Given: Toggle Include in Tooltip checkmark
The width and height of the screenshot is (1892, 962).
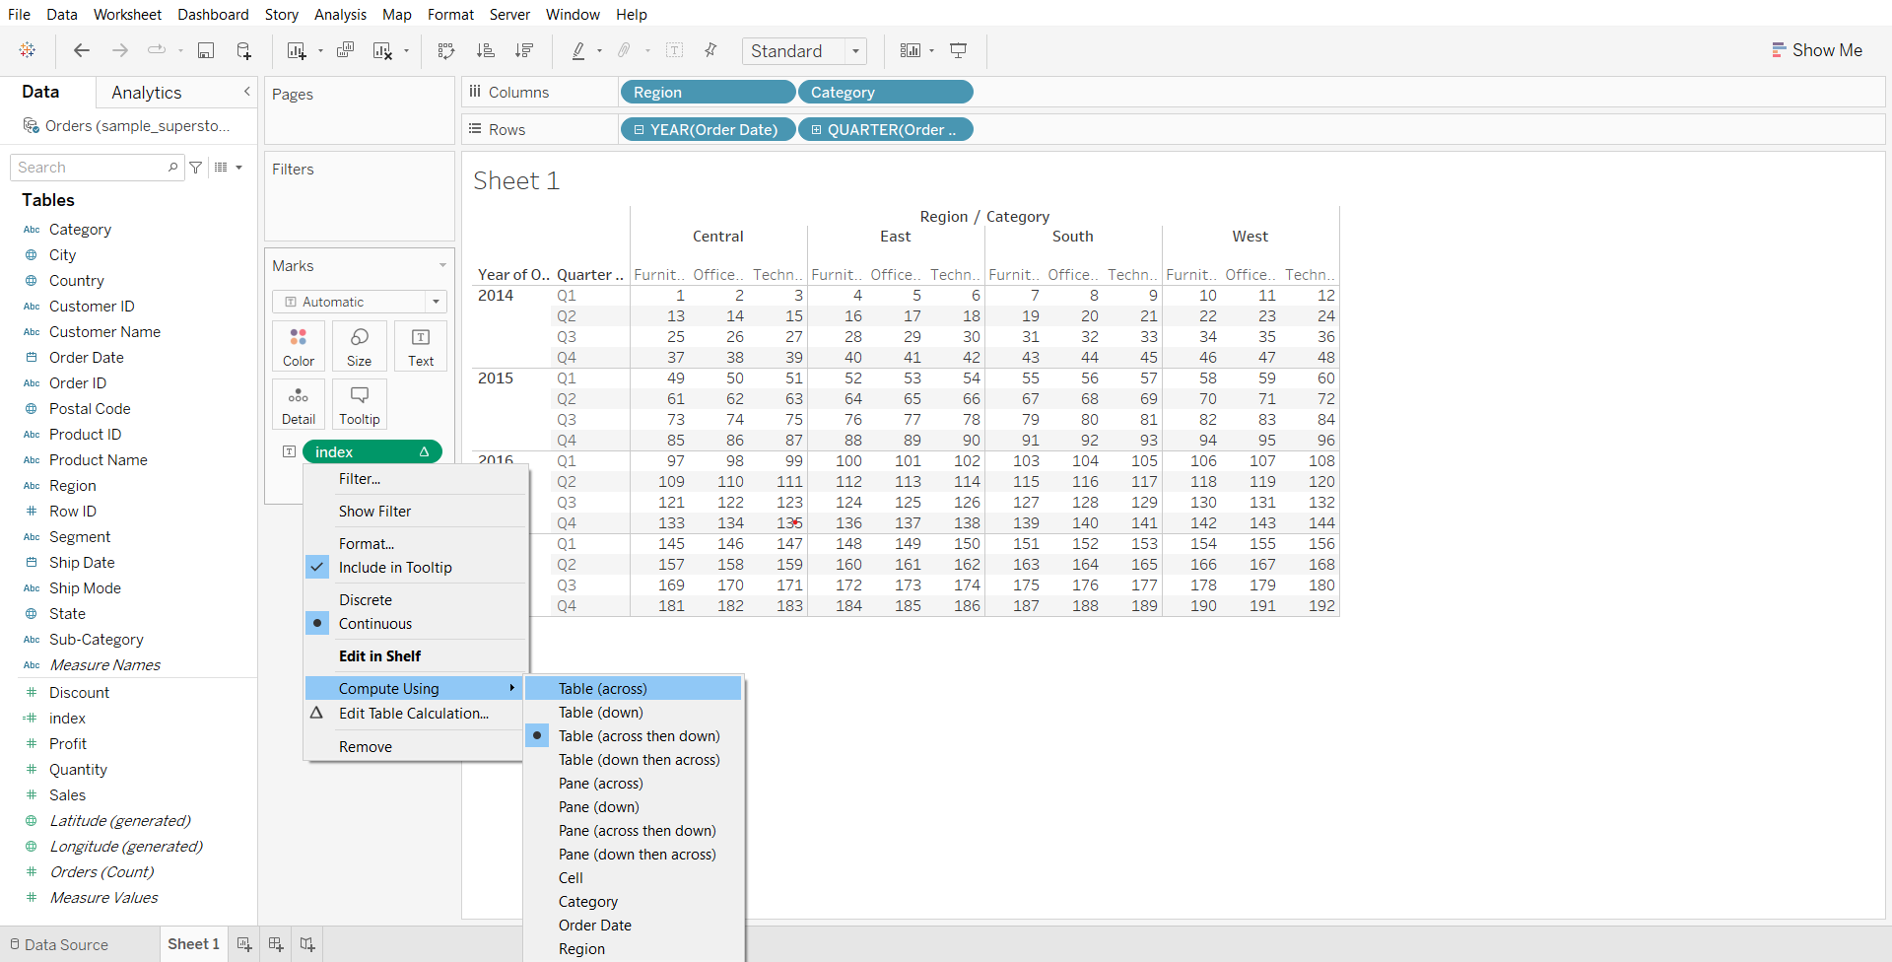Looking at the screenshot, I should pos(394,568).
